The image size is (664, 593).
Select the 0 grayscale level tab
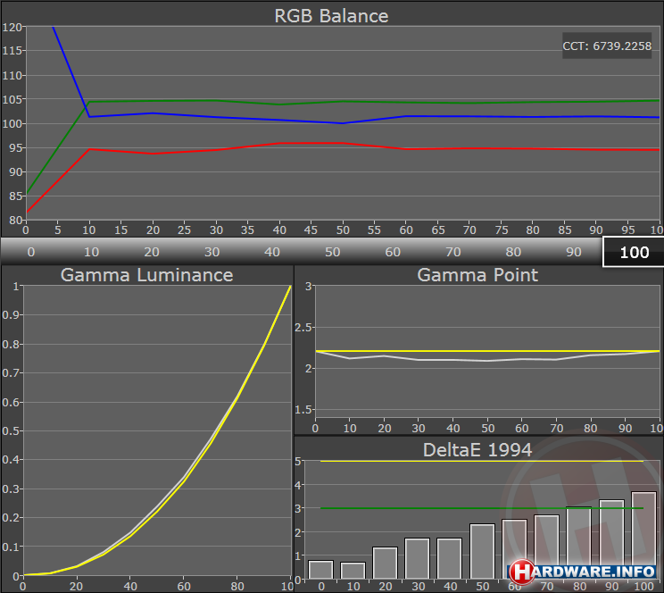31,252
